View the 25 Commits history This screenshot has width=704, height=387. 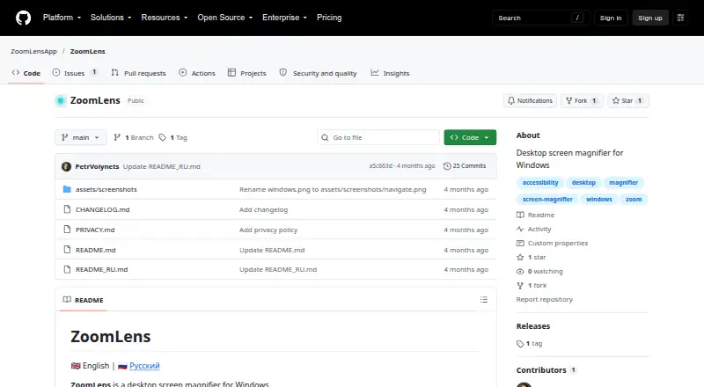coord(465,165)
